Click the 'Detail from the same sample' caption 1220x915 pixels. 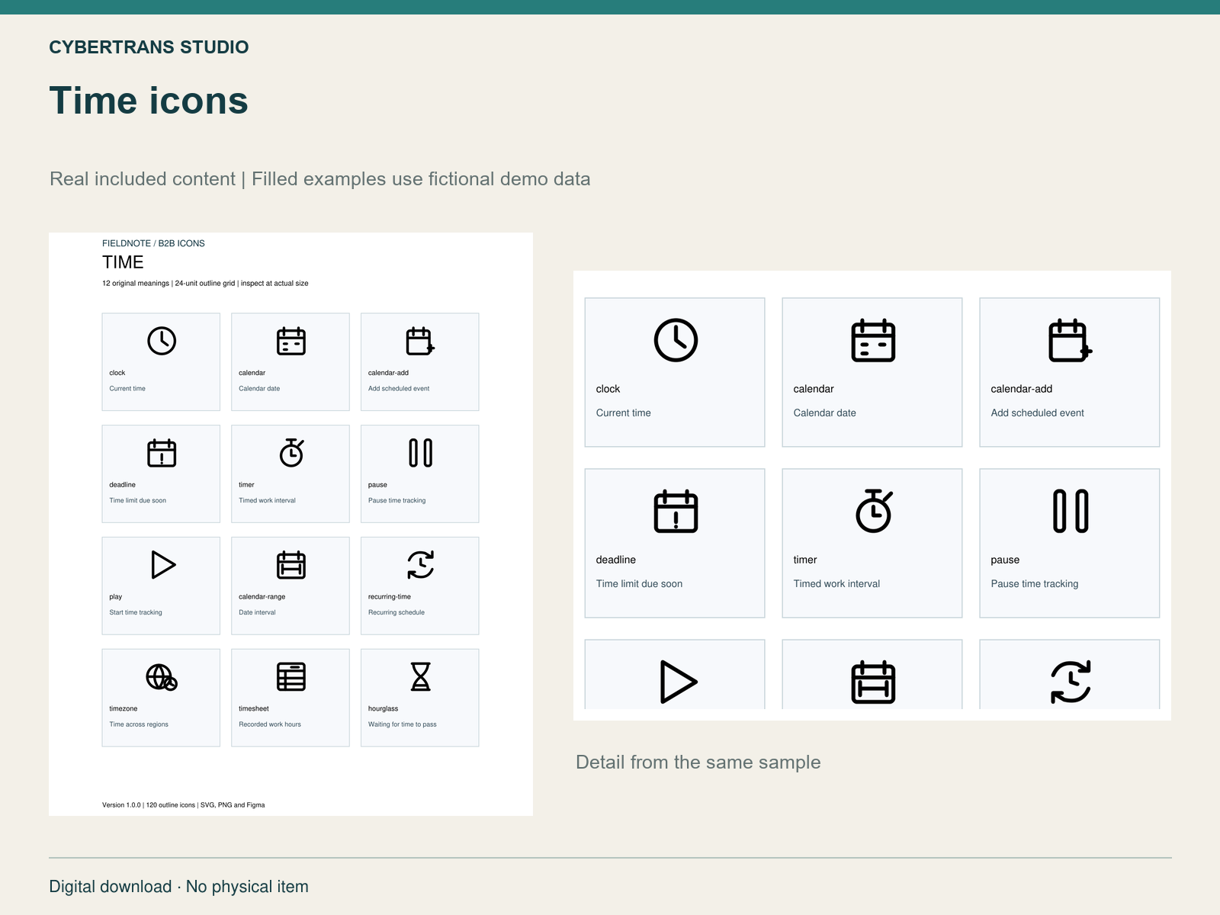(x=698, y=762)
